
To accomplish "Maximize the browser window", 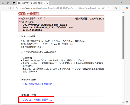I will point(121,3).
